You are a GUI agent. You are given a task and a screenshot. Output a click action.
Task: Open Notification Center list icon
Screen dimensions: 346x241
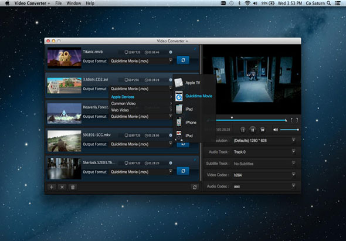(338, 3)
